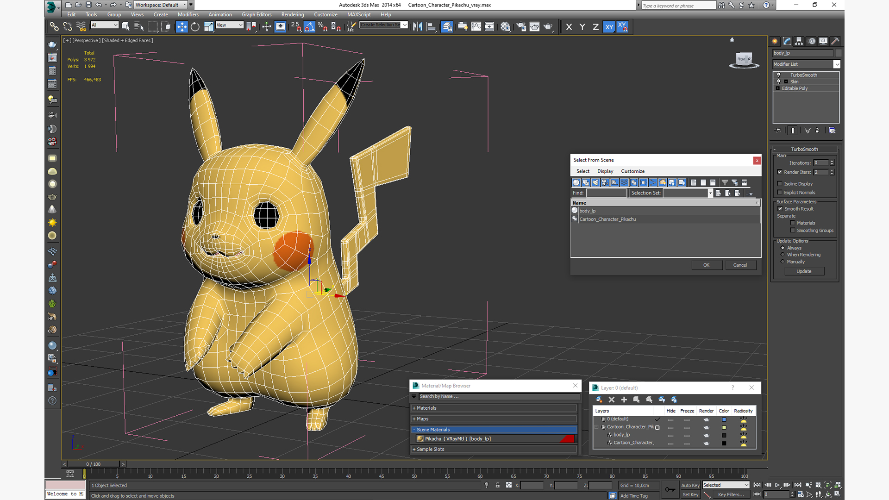
Task: Open the Align tool
Action: tap(431, 27)
